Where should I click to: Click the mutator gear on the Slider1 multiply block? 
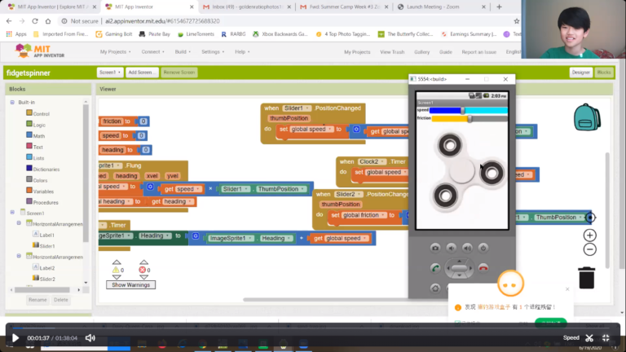point(150,187)
